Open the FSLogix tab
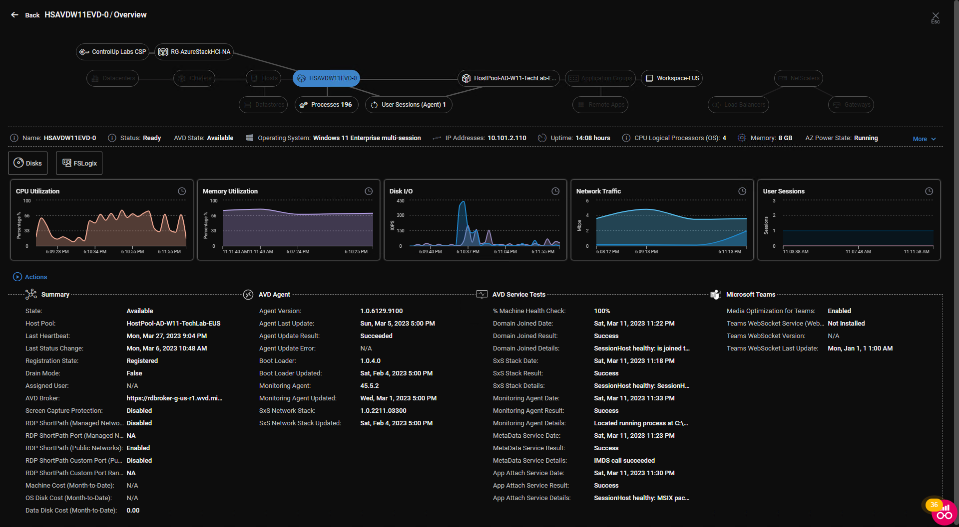Image resolution: width=959 pixels, height=527 pixels. 79,163
